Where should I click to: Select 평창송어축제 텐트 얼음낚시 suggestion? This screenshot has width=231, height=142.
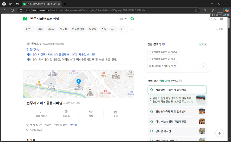[x=177, y=112]
